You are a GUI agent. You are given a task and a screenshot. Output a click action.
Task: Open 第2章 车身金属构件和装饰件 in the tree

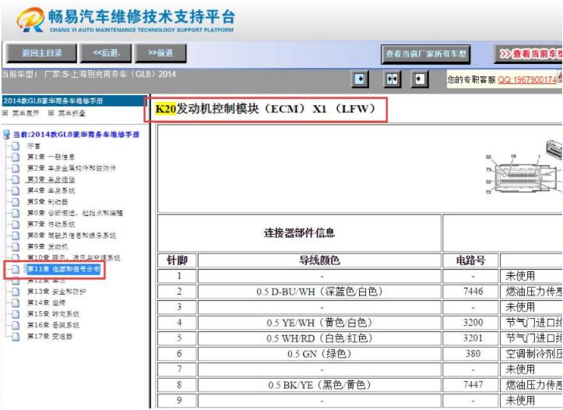tap(72, 168)
